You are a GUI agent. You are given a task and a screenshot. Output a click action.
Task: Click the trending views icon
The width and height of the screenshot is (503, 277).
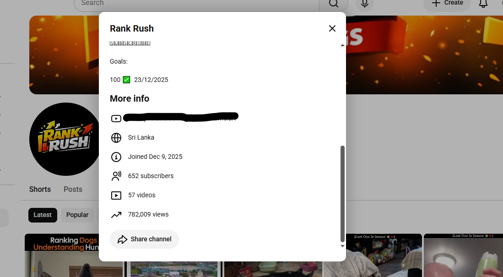click(x=116, y=215)
